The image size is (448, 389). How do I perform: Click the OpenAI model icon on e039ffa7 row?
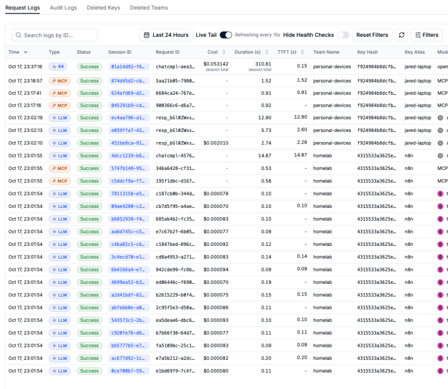point(440,130)
